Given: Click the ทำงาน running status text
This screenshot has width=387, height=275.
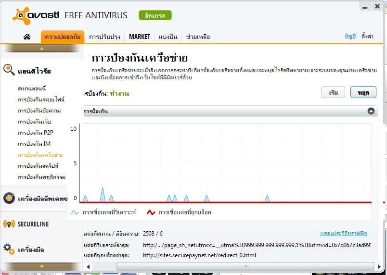Looking at the screenshot, I should coord(119,94).
